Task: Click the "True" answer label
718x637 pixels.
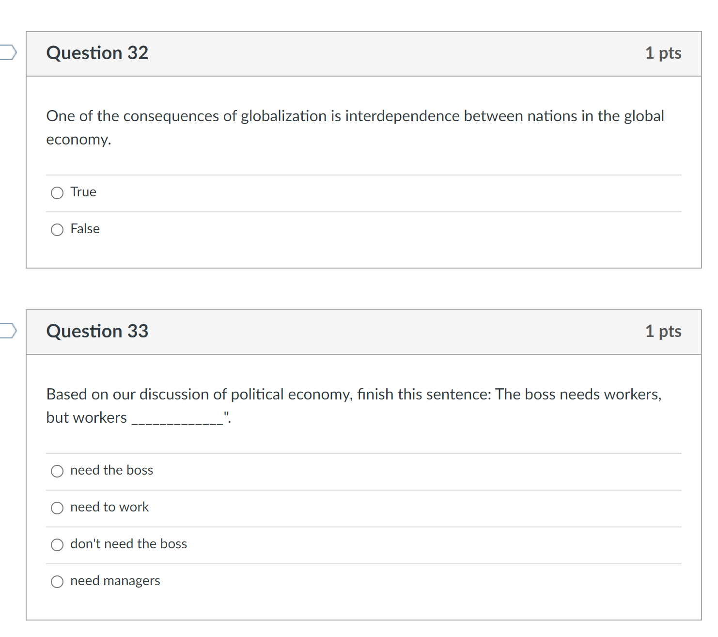Action: pos(83,192)
